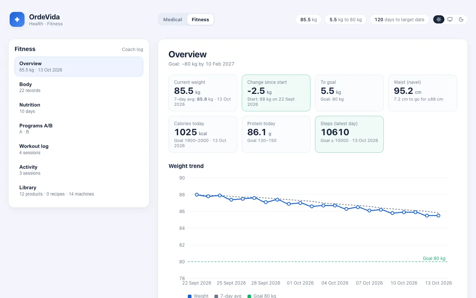
Task: Click the Steps (latest day) card
Action: click(x=349, y=134)
